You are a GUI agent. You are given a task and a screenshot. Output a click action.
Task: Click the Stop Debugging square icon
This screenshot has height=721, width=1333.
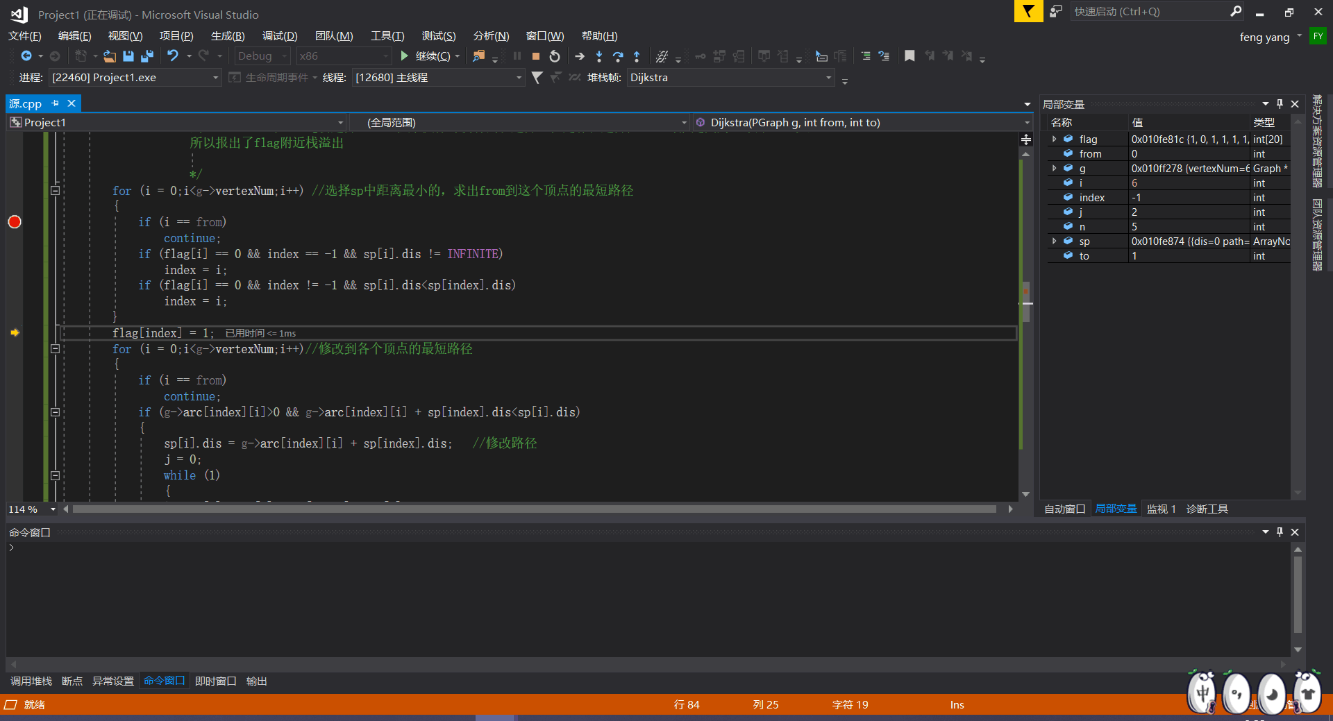coord(535,56)
